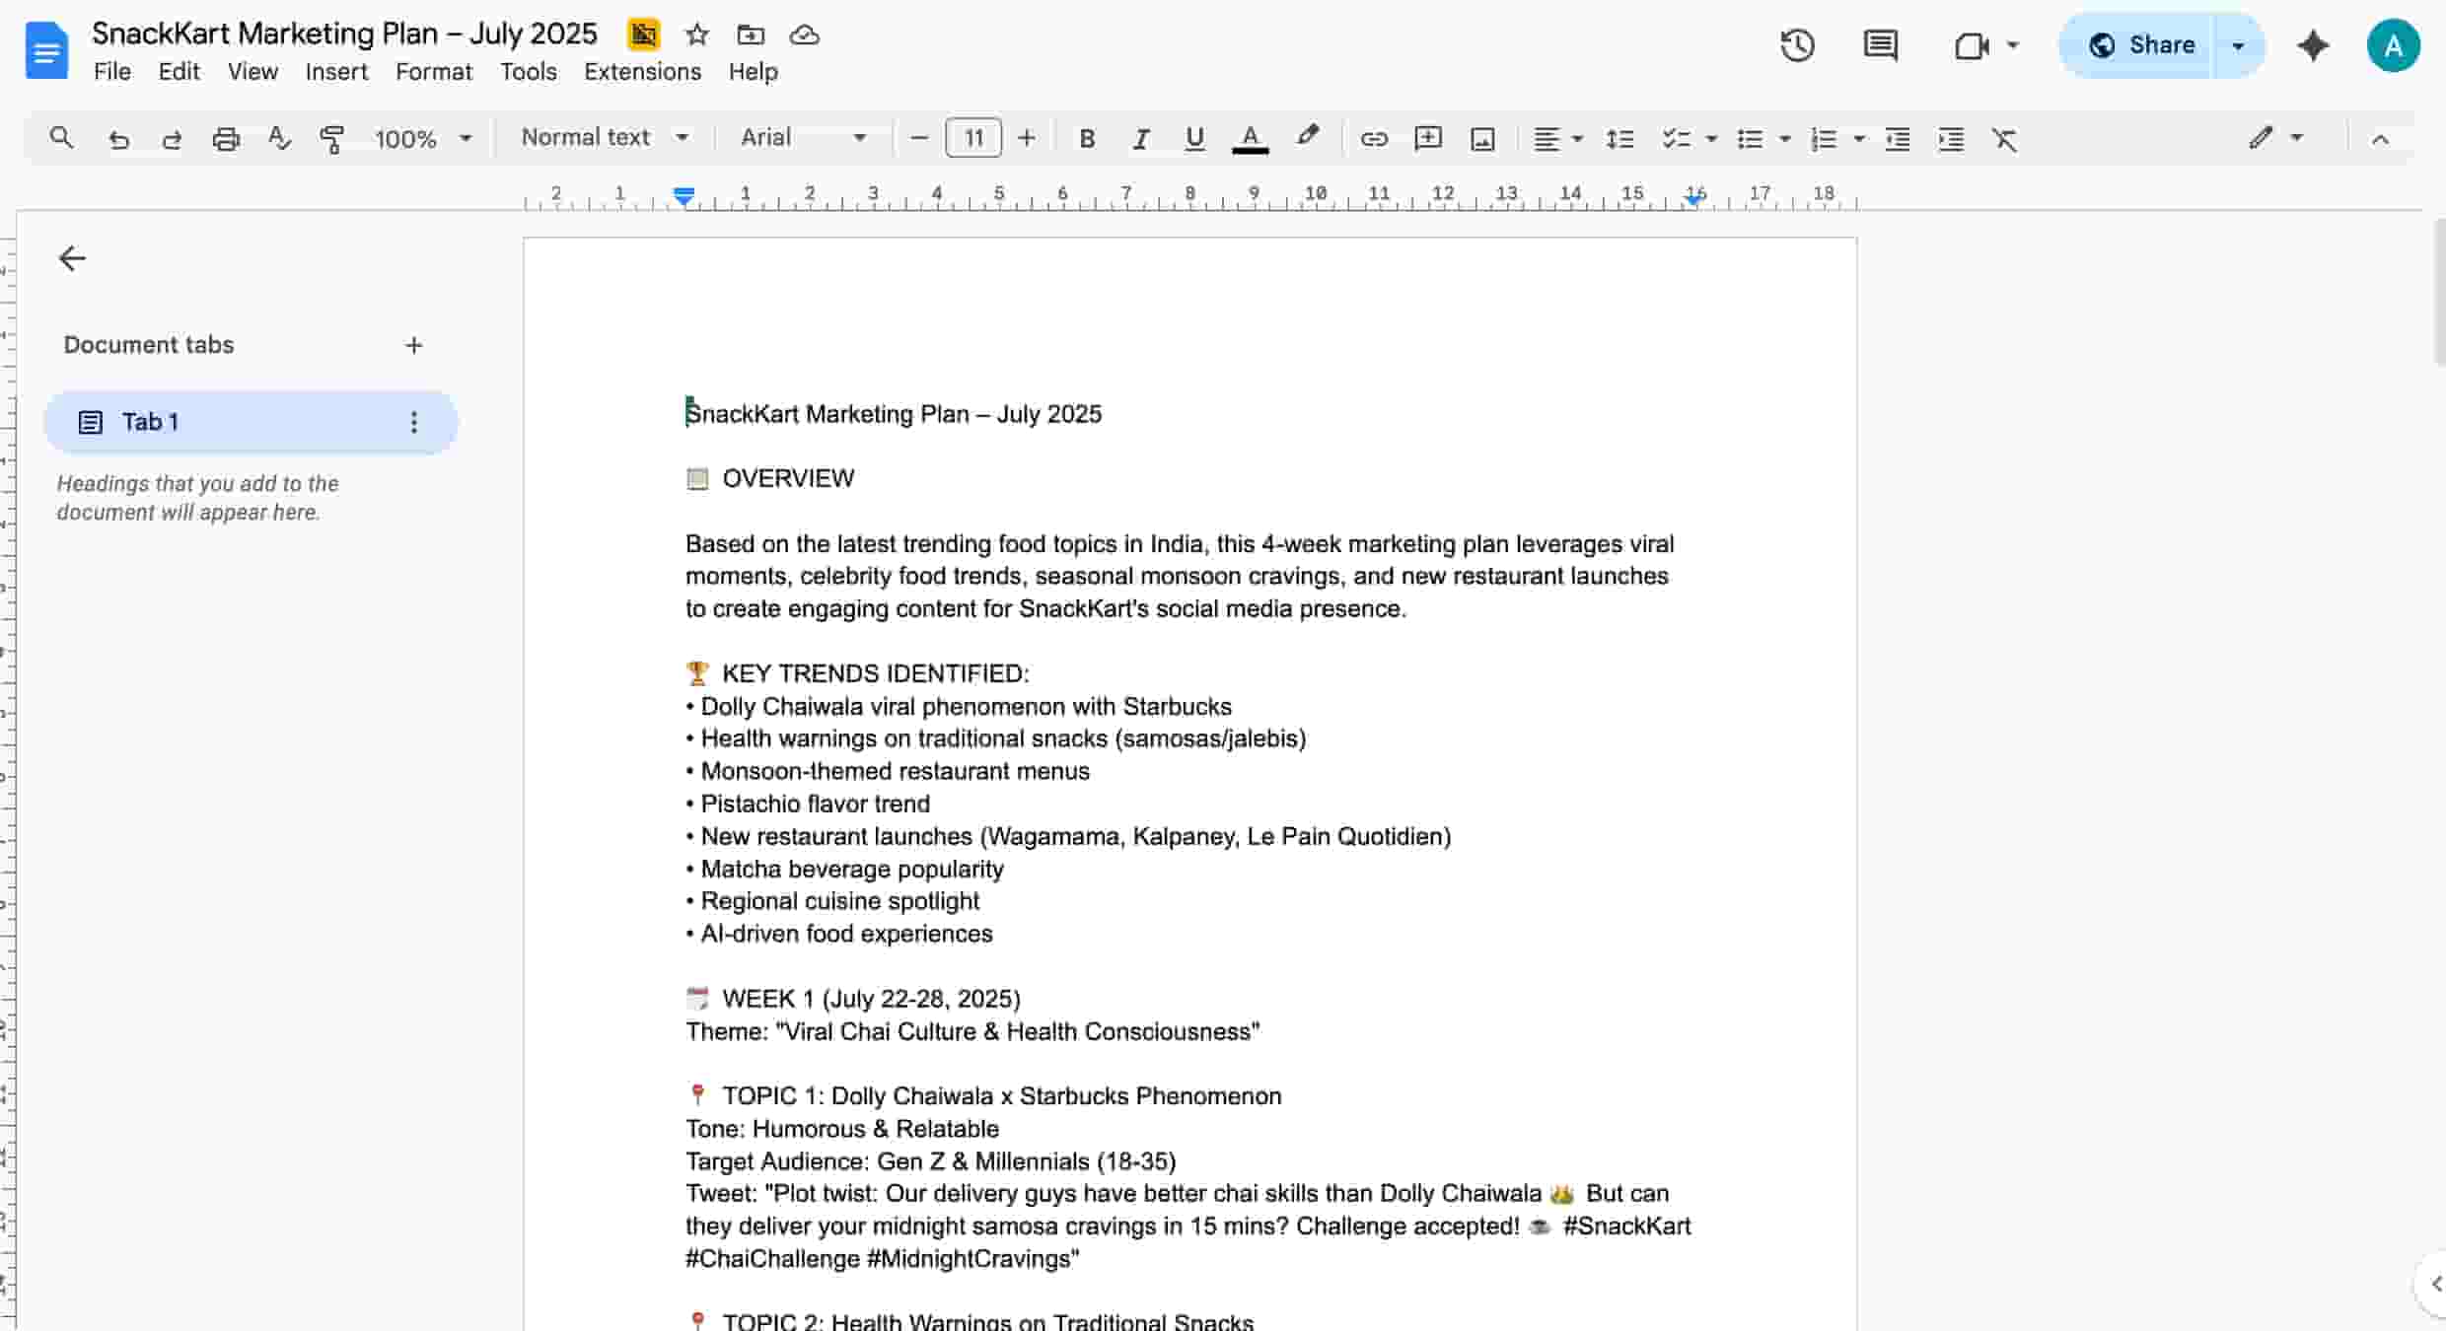
Task: Open the Tools menu
Action: tap(529, 72)
